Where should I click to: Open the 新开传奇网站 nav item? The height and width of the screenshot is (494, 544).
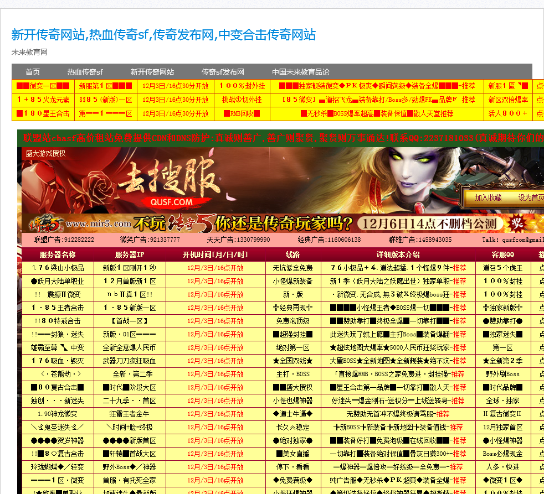152,72
